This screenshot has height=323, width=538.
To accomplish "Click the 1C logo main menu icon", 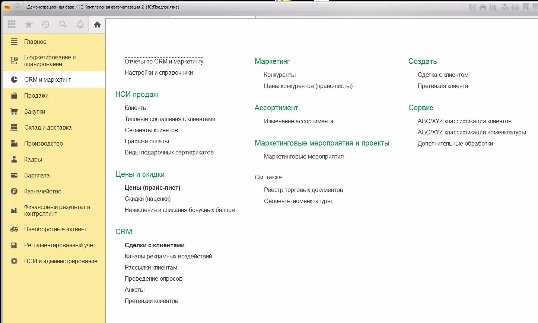I will (x=7, y=7).
